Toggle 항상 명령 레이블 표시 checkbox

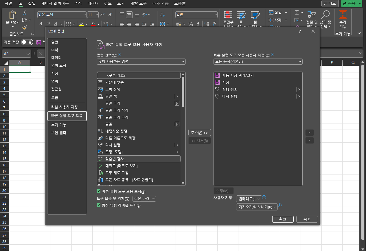click(x=99, y=205)
